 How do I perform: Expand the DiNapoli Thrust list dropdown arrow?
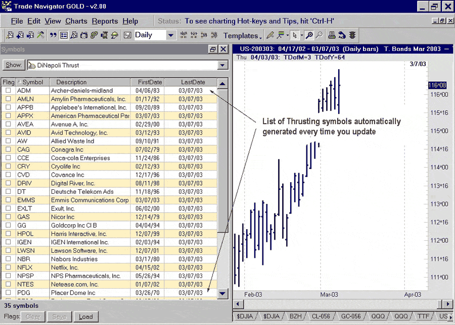222,65
